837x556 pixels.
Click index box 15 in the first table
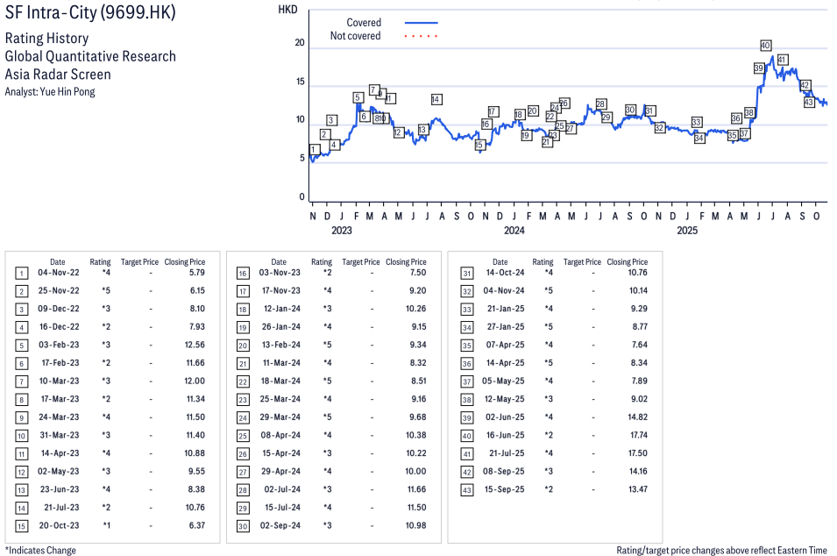click(x=21, y=526)
